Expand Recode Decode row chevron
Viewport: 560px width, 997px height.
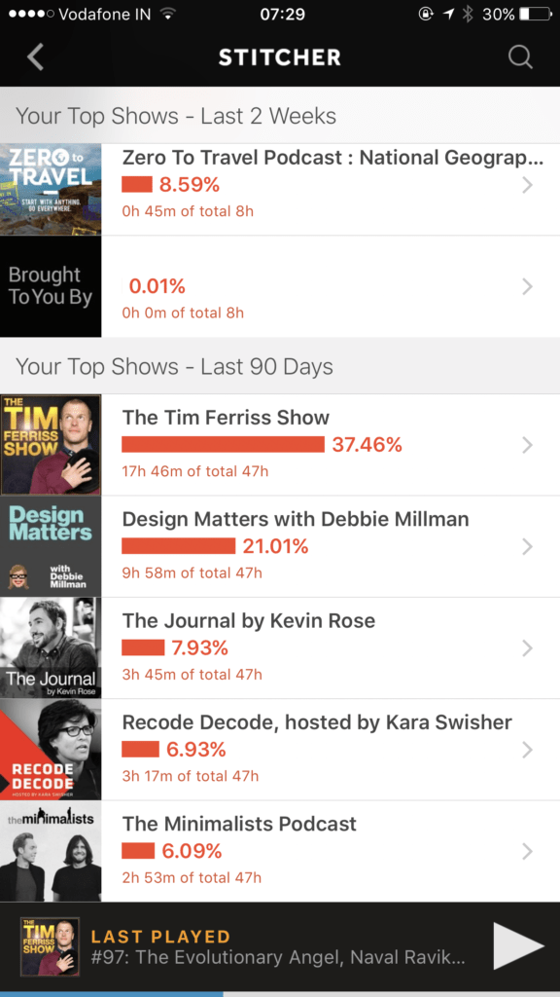pyautogui.click(x=527, y=751)
